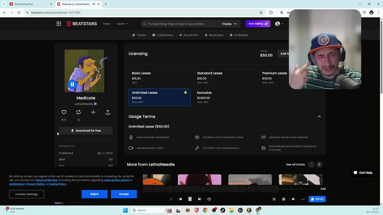Show next tracks from LethalNeedle with arrow
383x215 pixels.
(319, 165)
